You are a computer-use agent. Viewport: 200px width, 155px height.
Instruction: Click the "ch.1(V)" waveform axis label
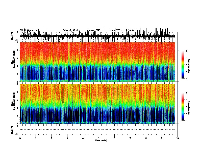click(12, 36)
